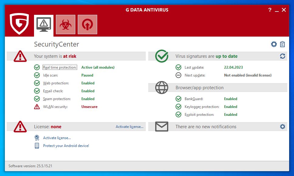Open notification settings gear icon
This screenshot has height=176, width=294.
[x=282, y=126]
